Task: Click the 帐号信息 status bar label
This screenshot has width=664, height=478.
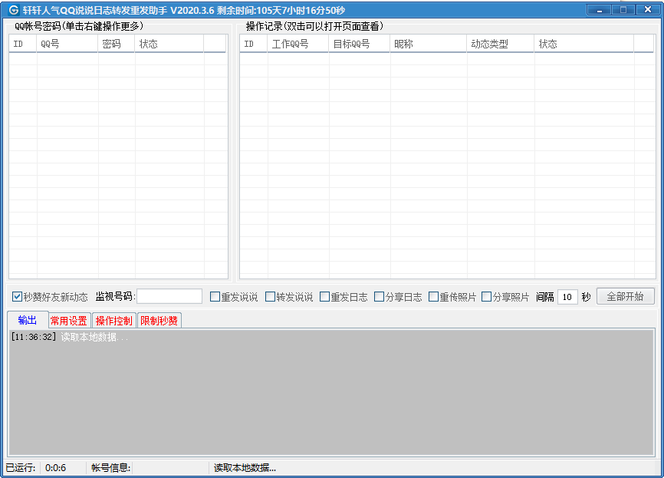Action: (x=110, y=468)
